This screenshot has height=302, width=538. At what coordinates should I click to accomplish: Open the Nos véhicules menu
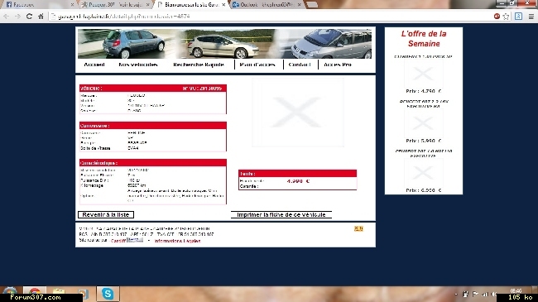138,65
